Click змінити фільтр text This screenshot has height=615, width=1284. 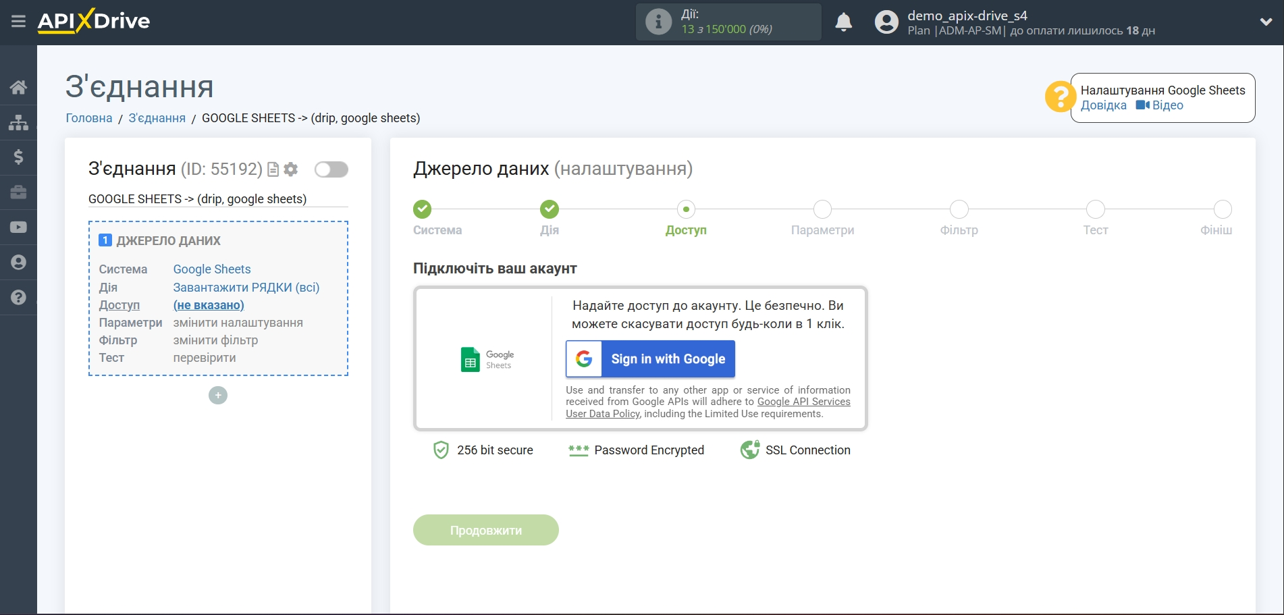click(x=216, y=340)
